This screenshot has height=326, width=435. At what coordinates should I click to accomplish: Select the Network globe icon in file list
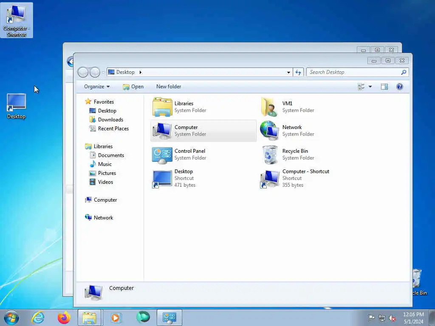(269, 131)
